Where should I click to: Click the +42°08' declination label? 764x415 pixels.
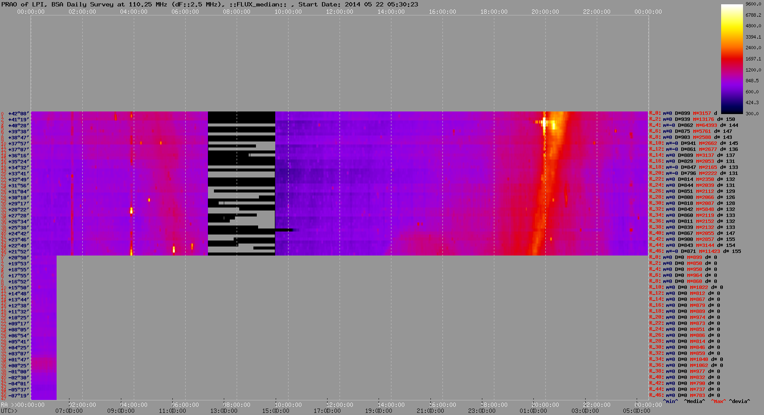pos(18,114)
